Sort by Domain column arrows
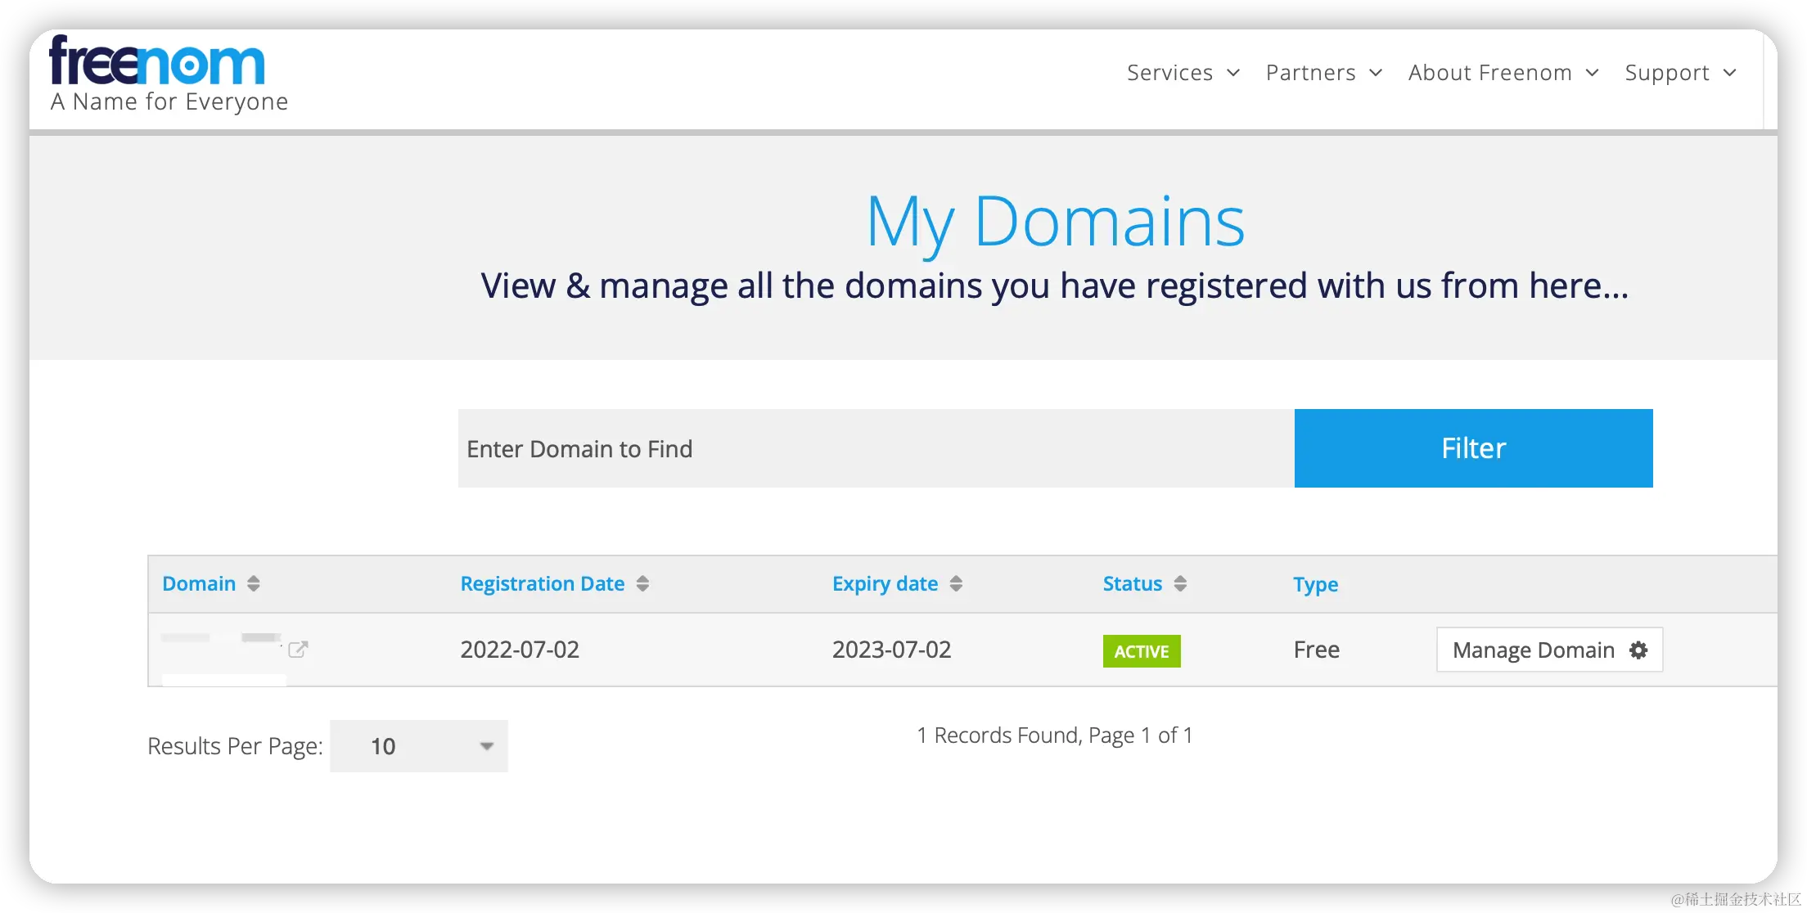Screen dimensions: 1807x913 [x=254, y=583]
